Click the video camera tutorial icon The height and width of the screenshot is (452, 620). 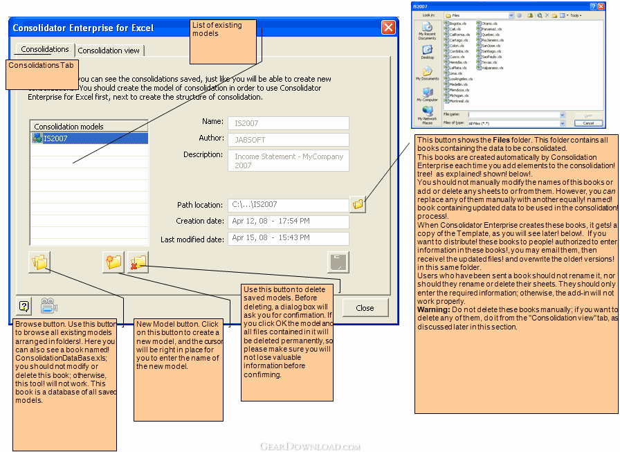coord(49,306)
